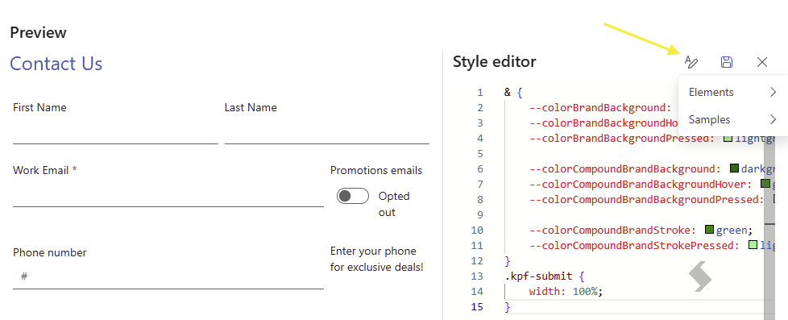Click line number 1 in the gutter
The height and width of the screenshot is (320, 788).
pyautogui.click(x=480, y=92)
